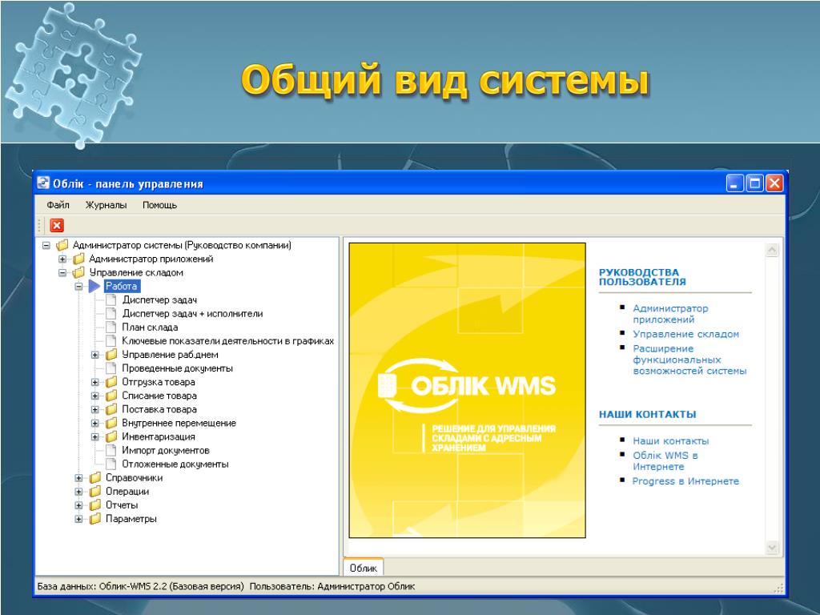Expand the Справочники node
This screenshot has height=615, width=820.
click(78, 477)
